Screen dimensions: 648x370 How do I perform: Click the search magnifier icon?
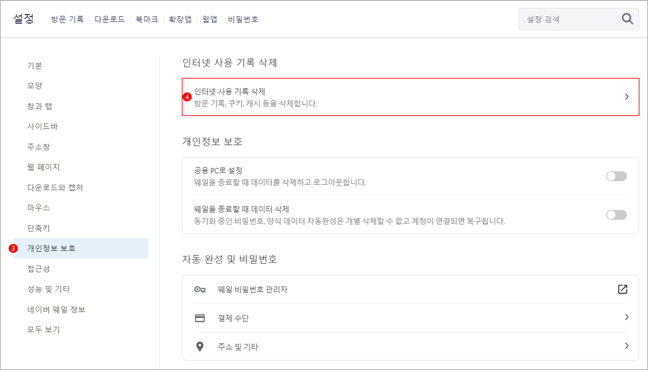(x=627, y=19)
